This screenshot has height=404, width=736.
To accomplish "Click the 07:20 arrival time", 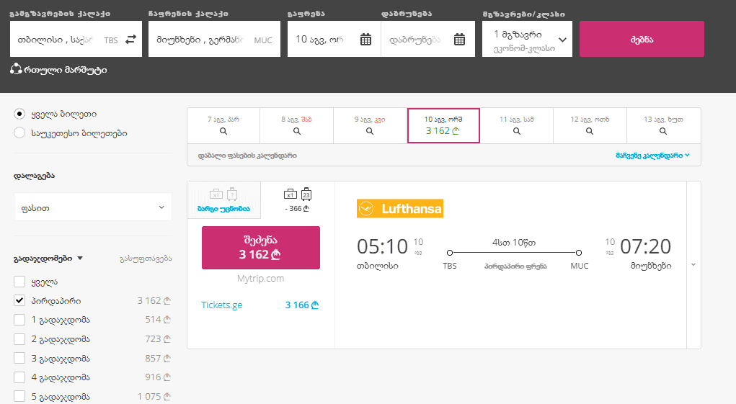I will [x=645, y=246].
